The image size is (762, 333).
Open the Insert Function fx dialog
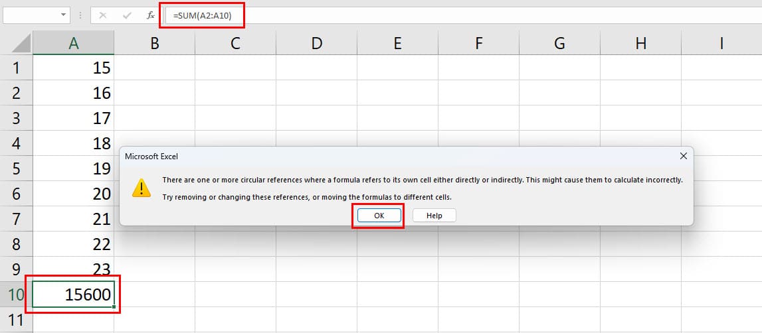(x=151, y=15)
